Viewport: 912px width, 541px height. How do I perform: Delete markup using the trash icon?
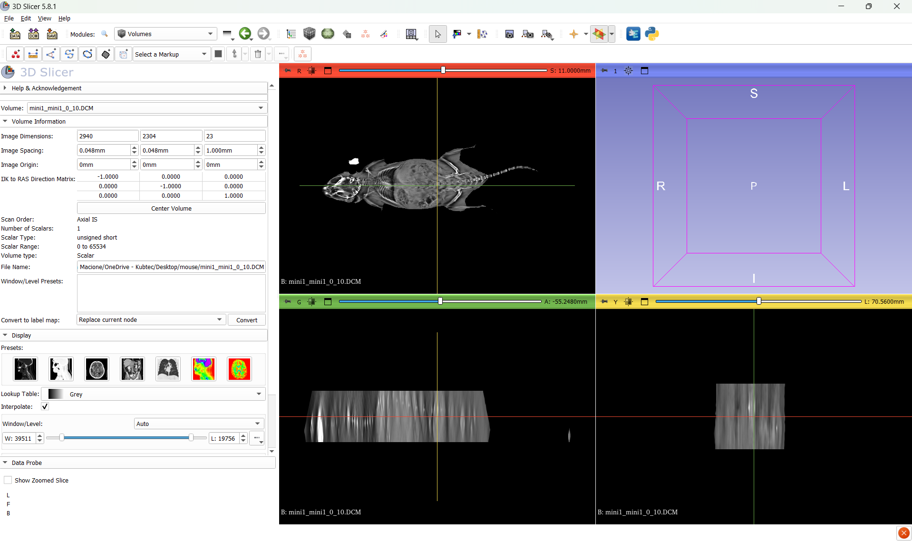258,54
